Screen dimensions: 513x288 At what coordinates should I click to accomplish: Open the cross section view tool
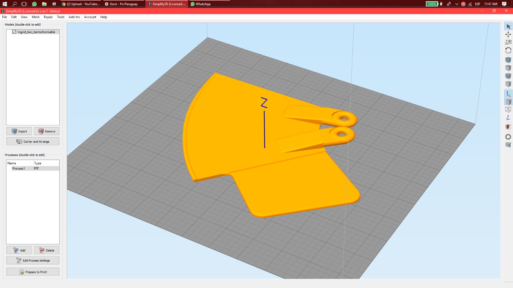[508, 127]
